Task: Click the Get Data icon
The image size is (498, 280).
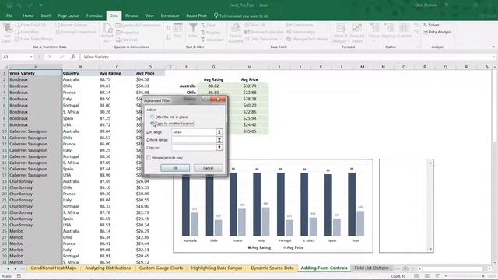Action: [x=7, y=29]
